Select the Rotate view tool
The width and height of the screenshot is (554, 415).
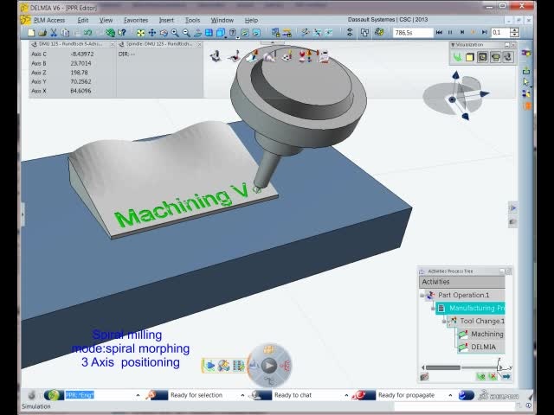tap(164, 33)
